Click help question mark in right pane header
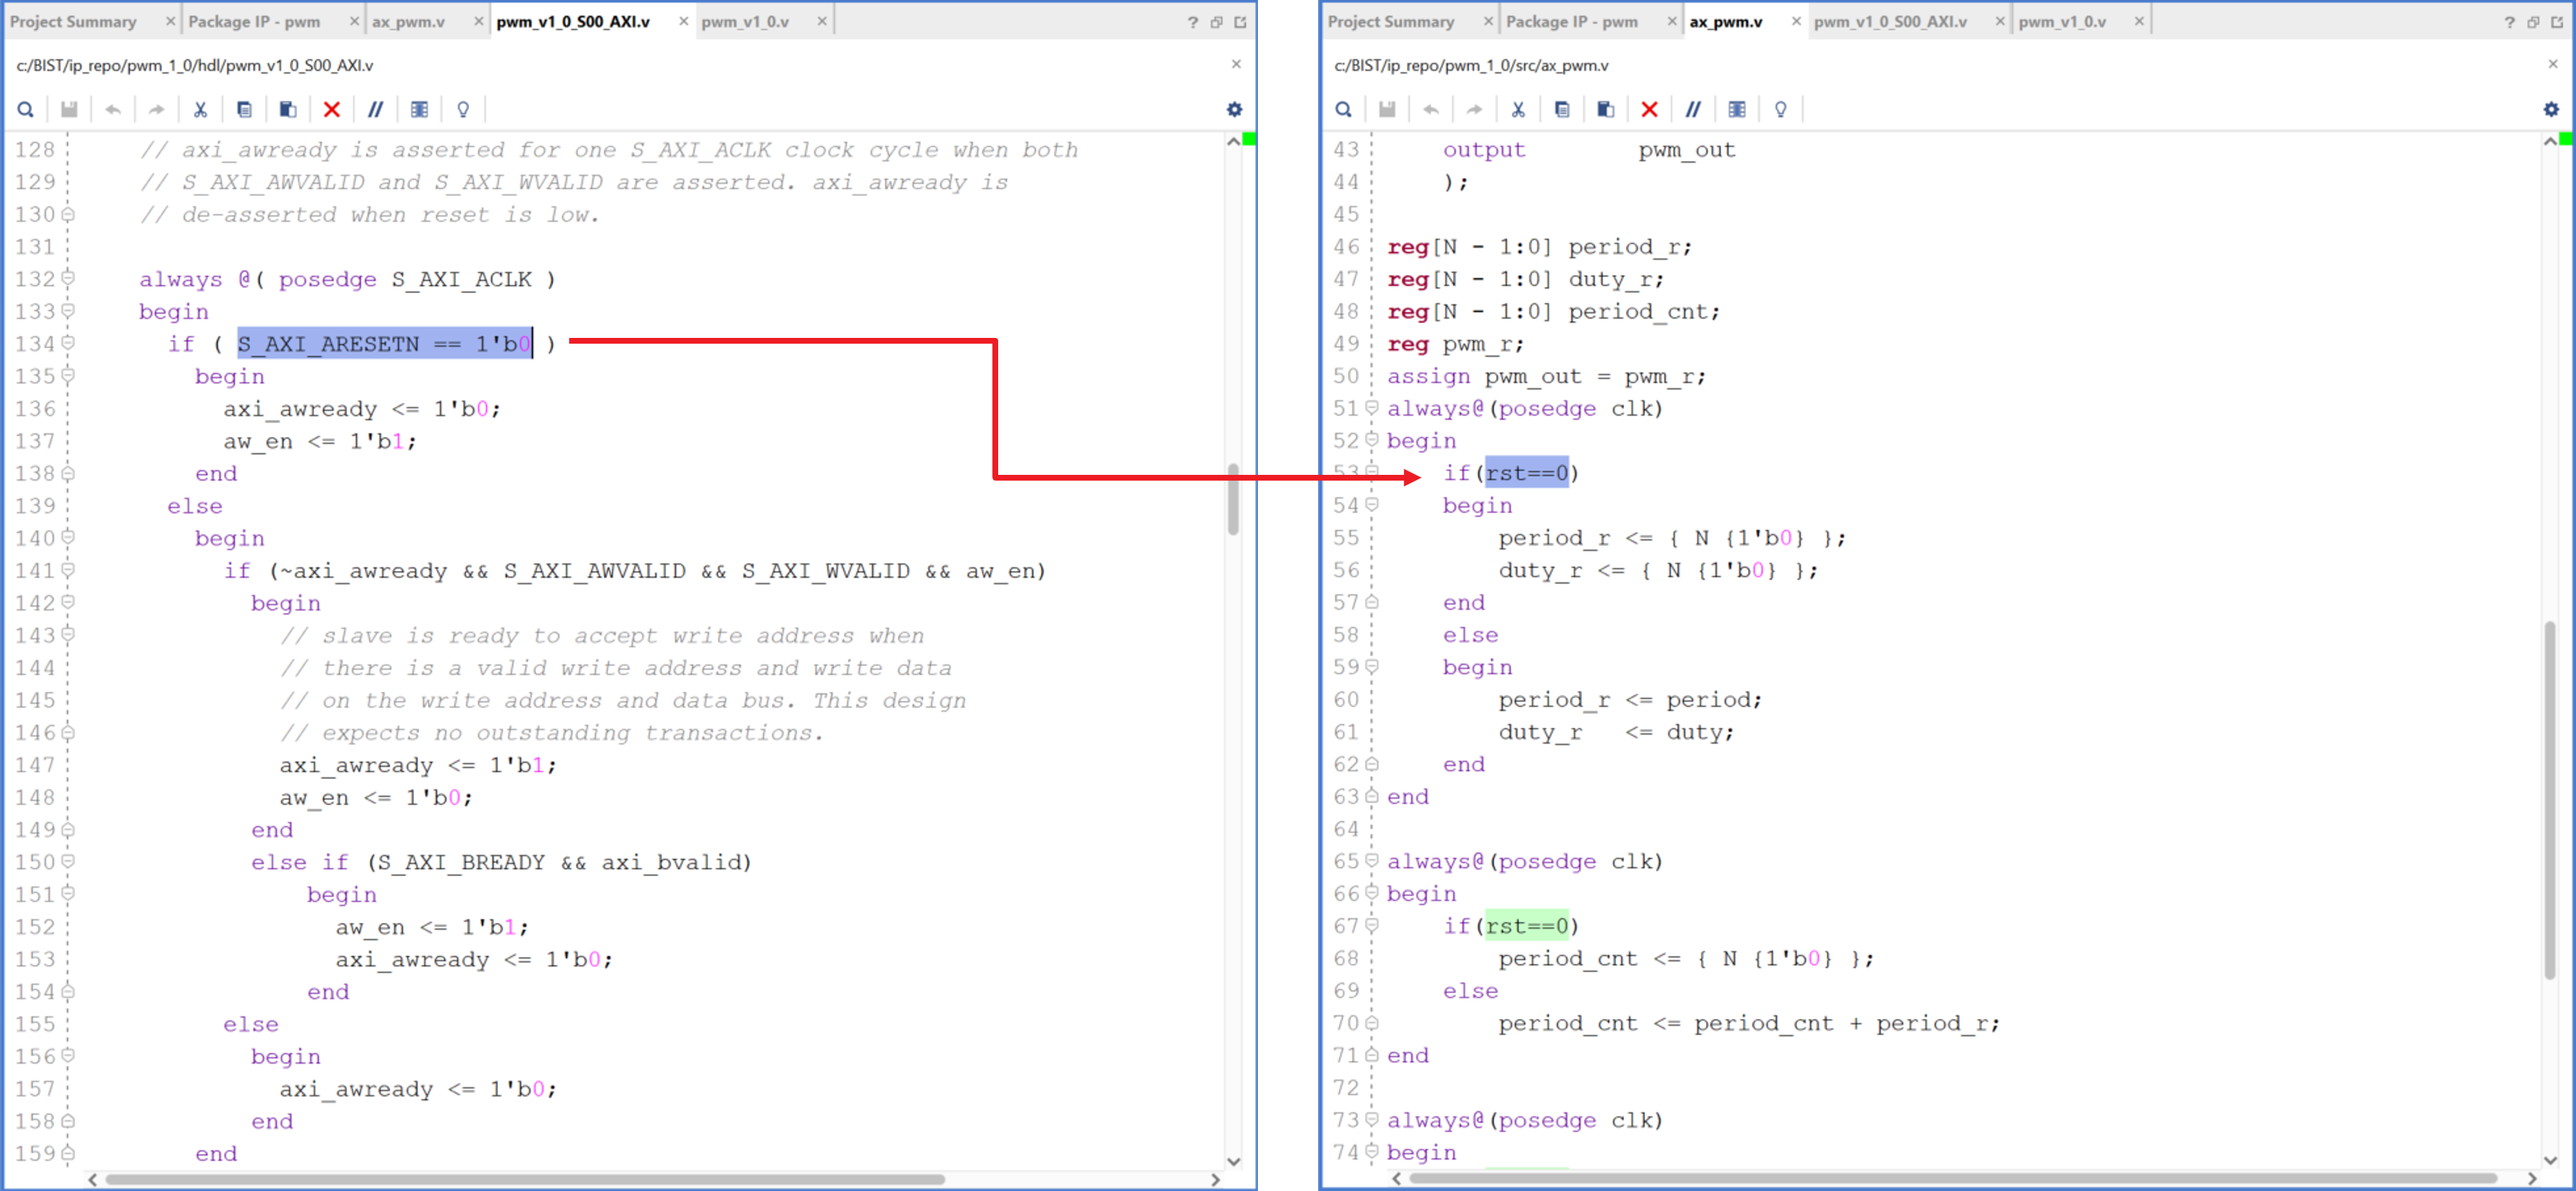Viewport: 2576px width, 1191px height. pos(2509,22)
